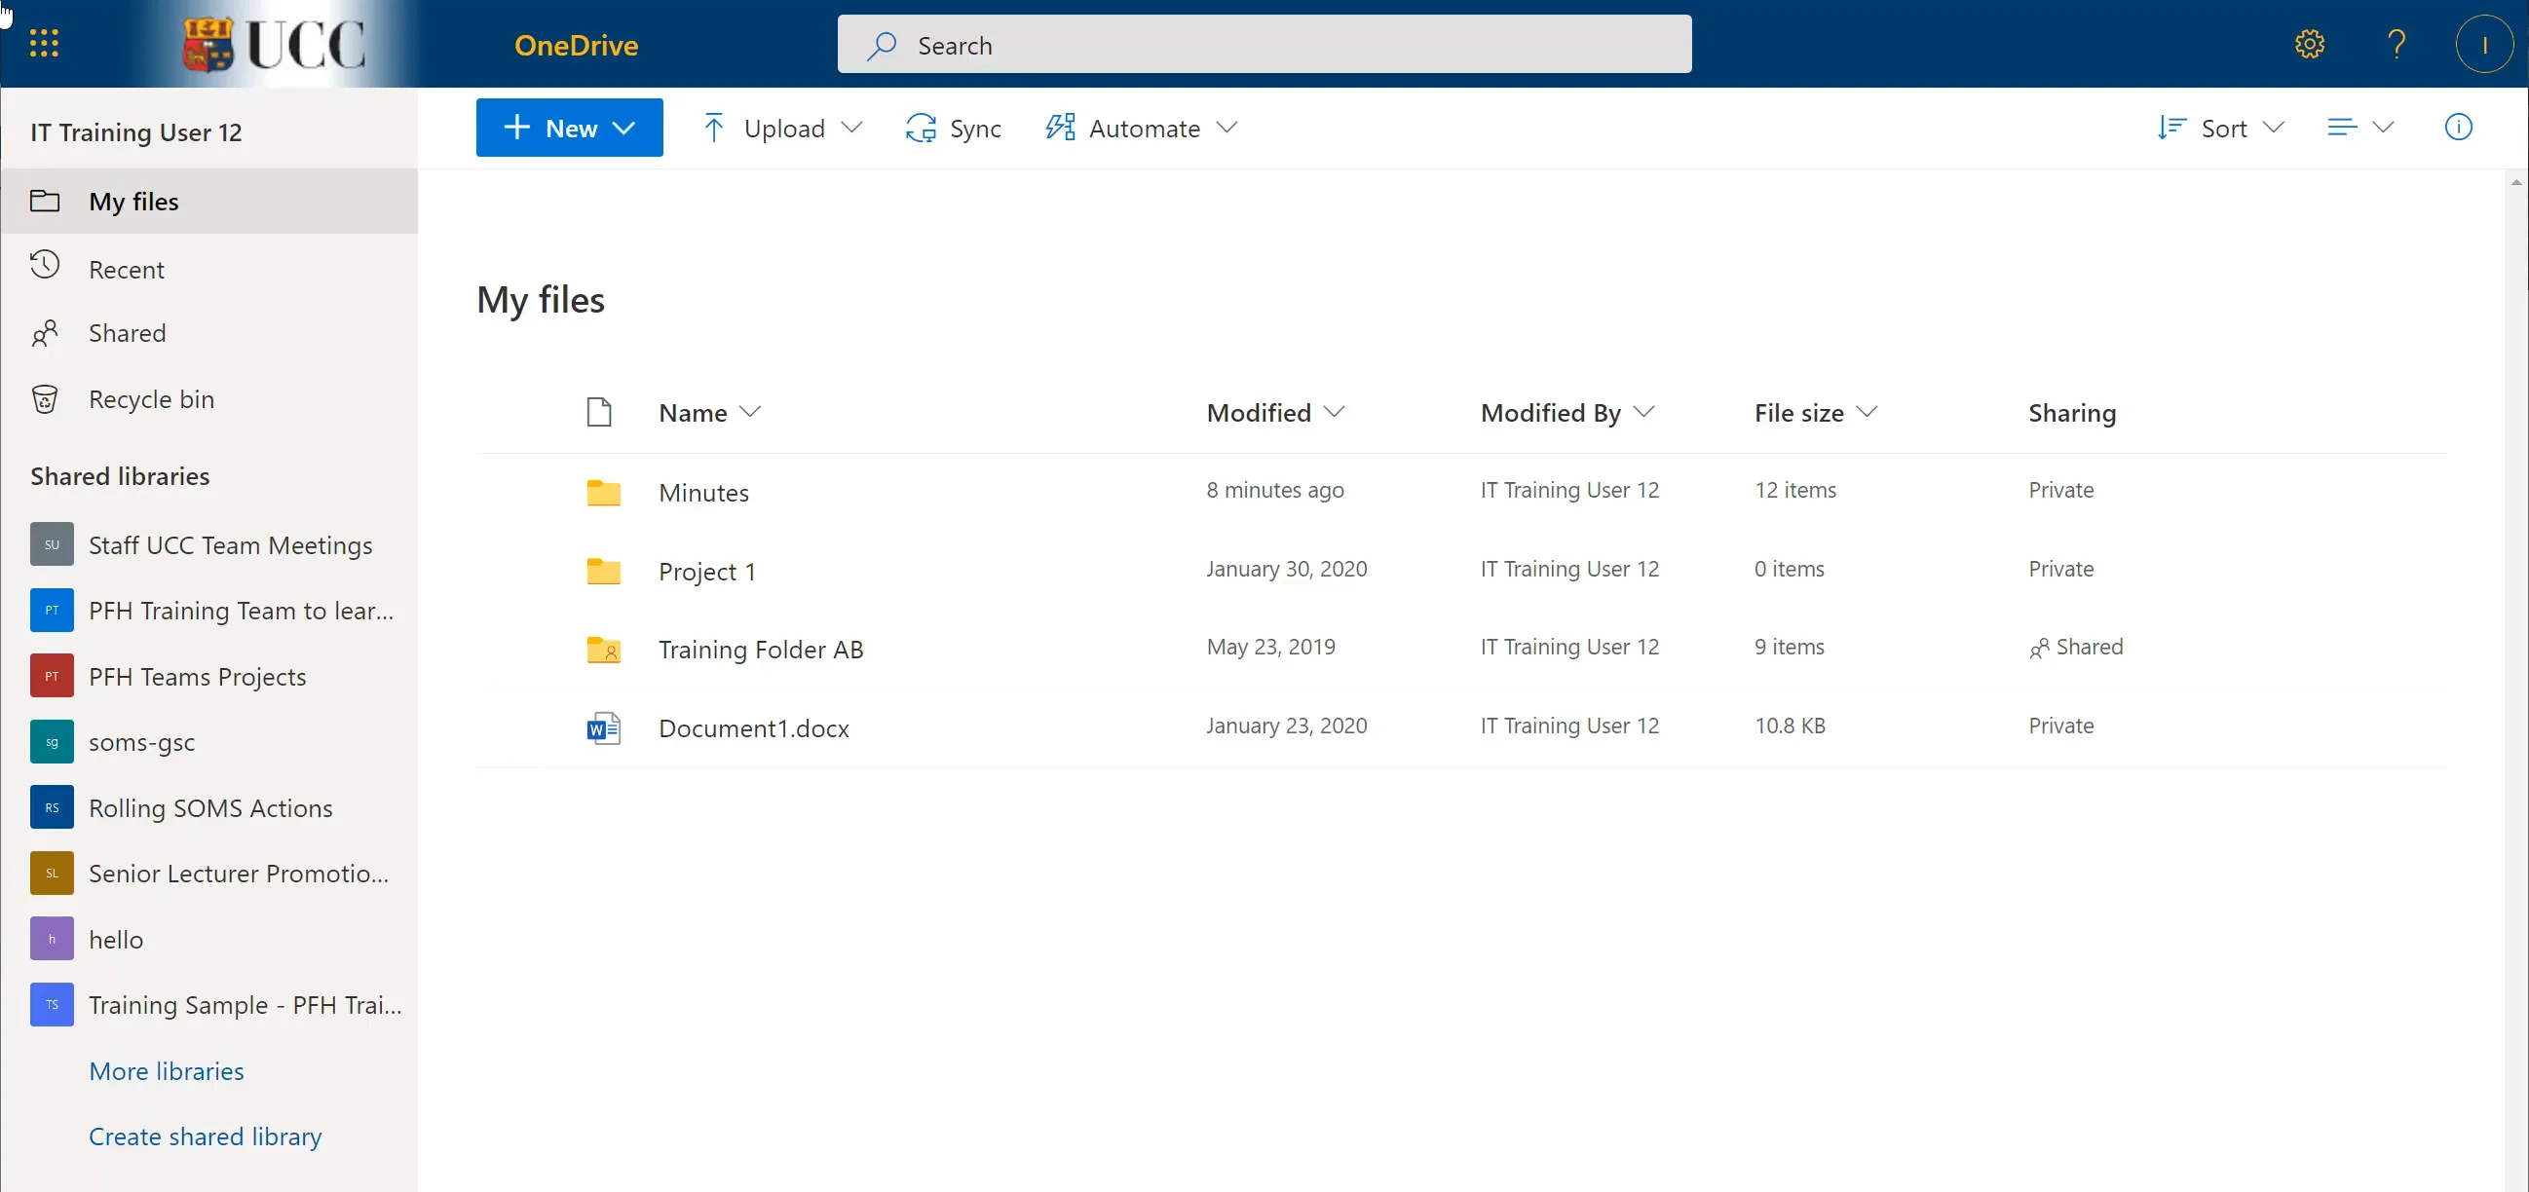Expand the File size column dropdown
Viewport: 2529px width, 1192px height.
click(1867, 412)
